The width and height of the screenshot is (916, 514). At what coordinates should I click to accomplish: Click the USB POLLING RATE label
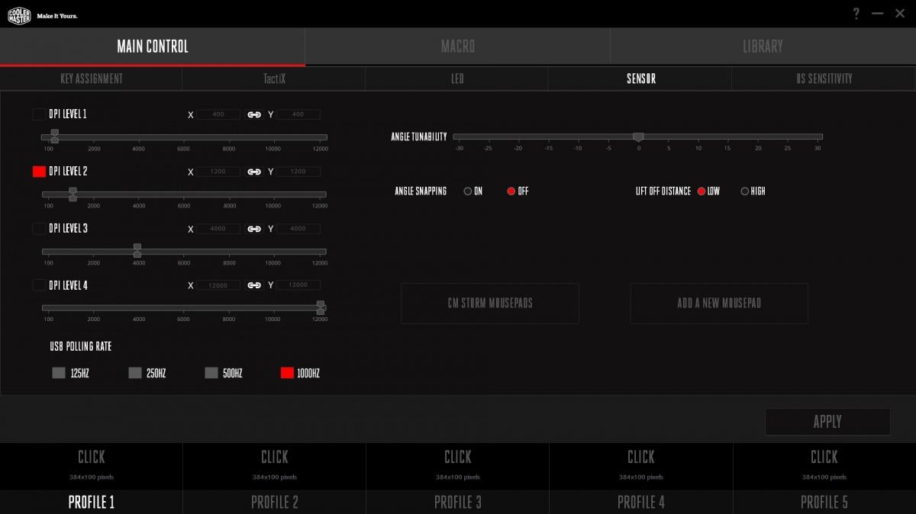click(x=81, y=346)
